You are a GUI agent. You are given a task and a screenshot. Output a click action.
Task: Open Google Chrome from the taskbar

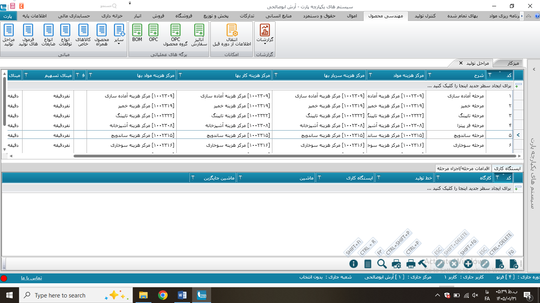pos(162,295)
